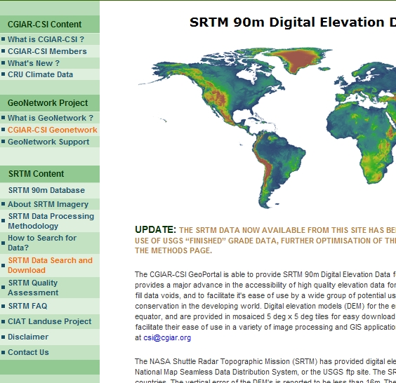Image resolution: width=396 pixels, height=383 pixels.
Task: Open the 'What's New ?' link
Action: click(x=34, y=63)
